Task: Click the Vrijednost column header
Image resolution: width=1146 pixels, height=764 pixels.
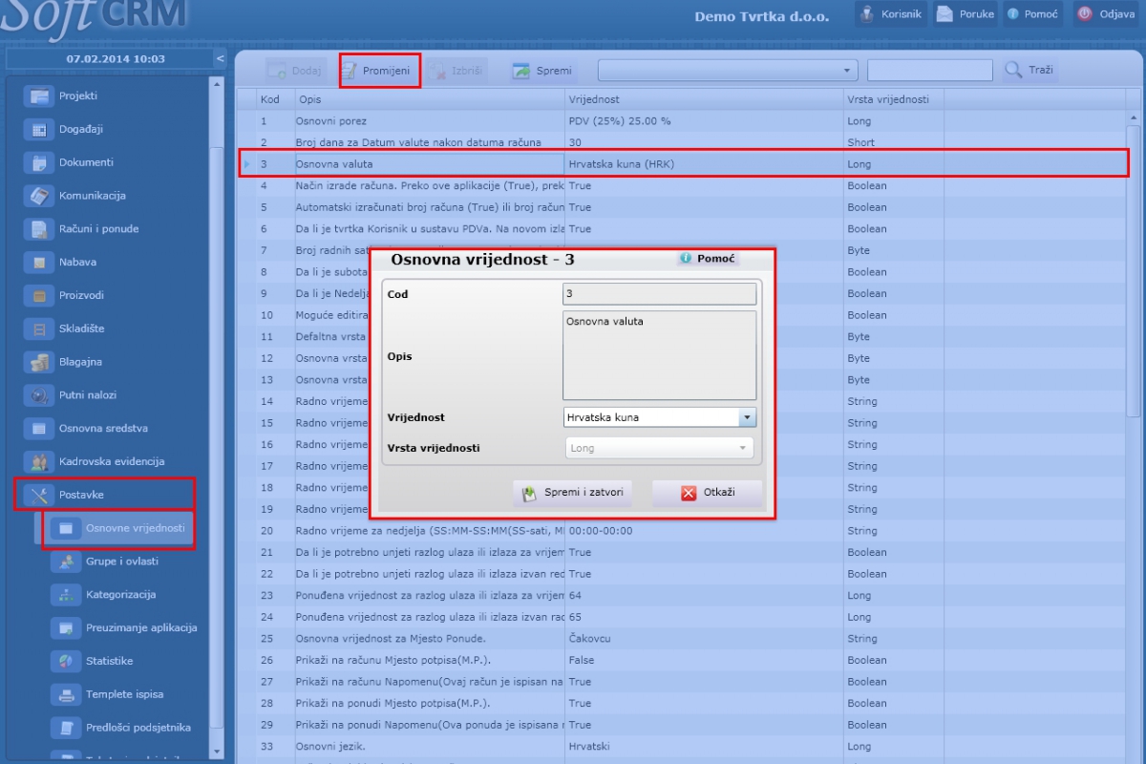Action: coord(704,99)
